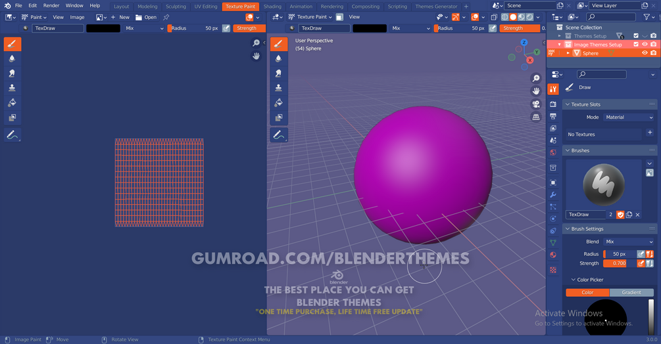Select the Smear tool in 3D viewport toolbar
661x344 pixels.
279,73
